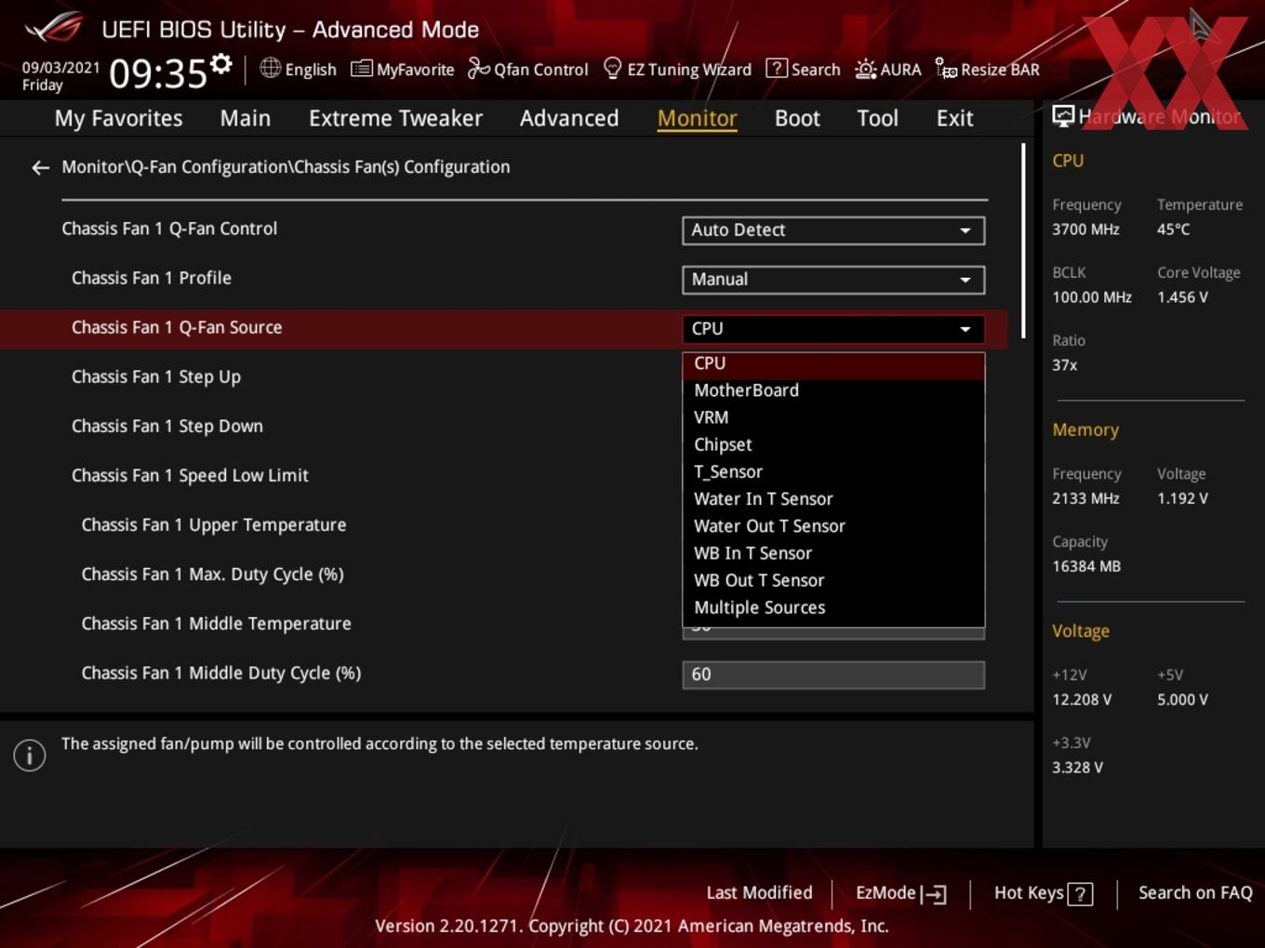1265x948 pixels.
Task: Open Chassis Fan 1 Q-Fan Control dropdown
Action: tap(833, 230)
